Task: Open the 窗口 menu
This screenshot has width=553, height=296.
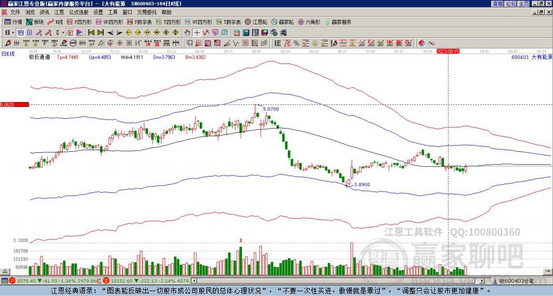Action: pos(127,12)
